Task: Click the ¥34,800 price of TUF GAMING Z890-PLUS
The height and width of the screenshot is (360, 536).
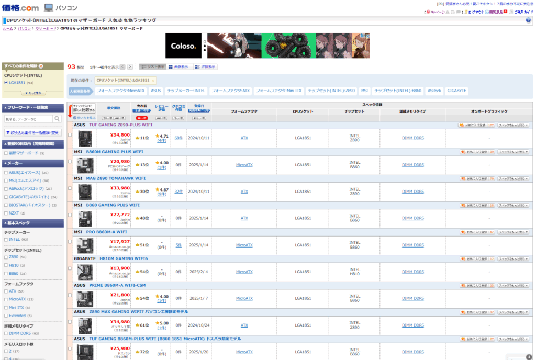Action: pos(120,135)
